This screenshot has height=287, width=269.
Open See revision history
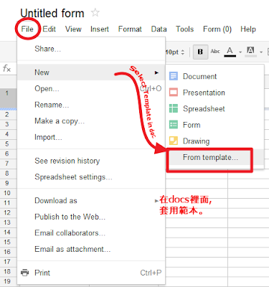tap(91, 161)
